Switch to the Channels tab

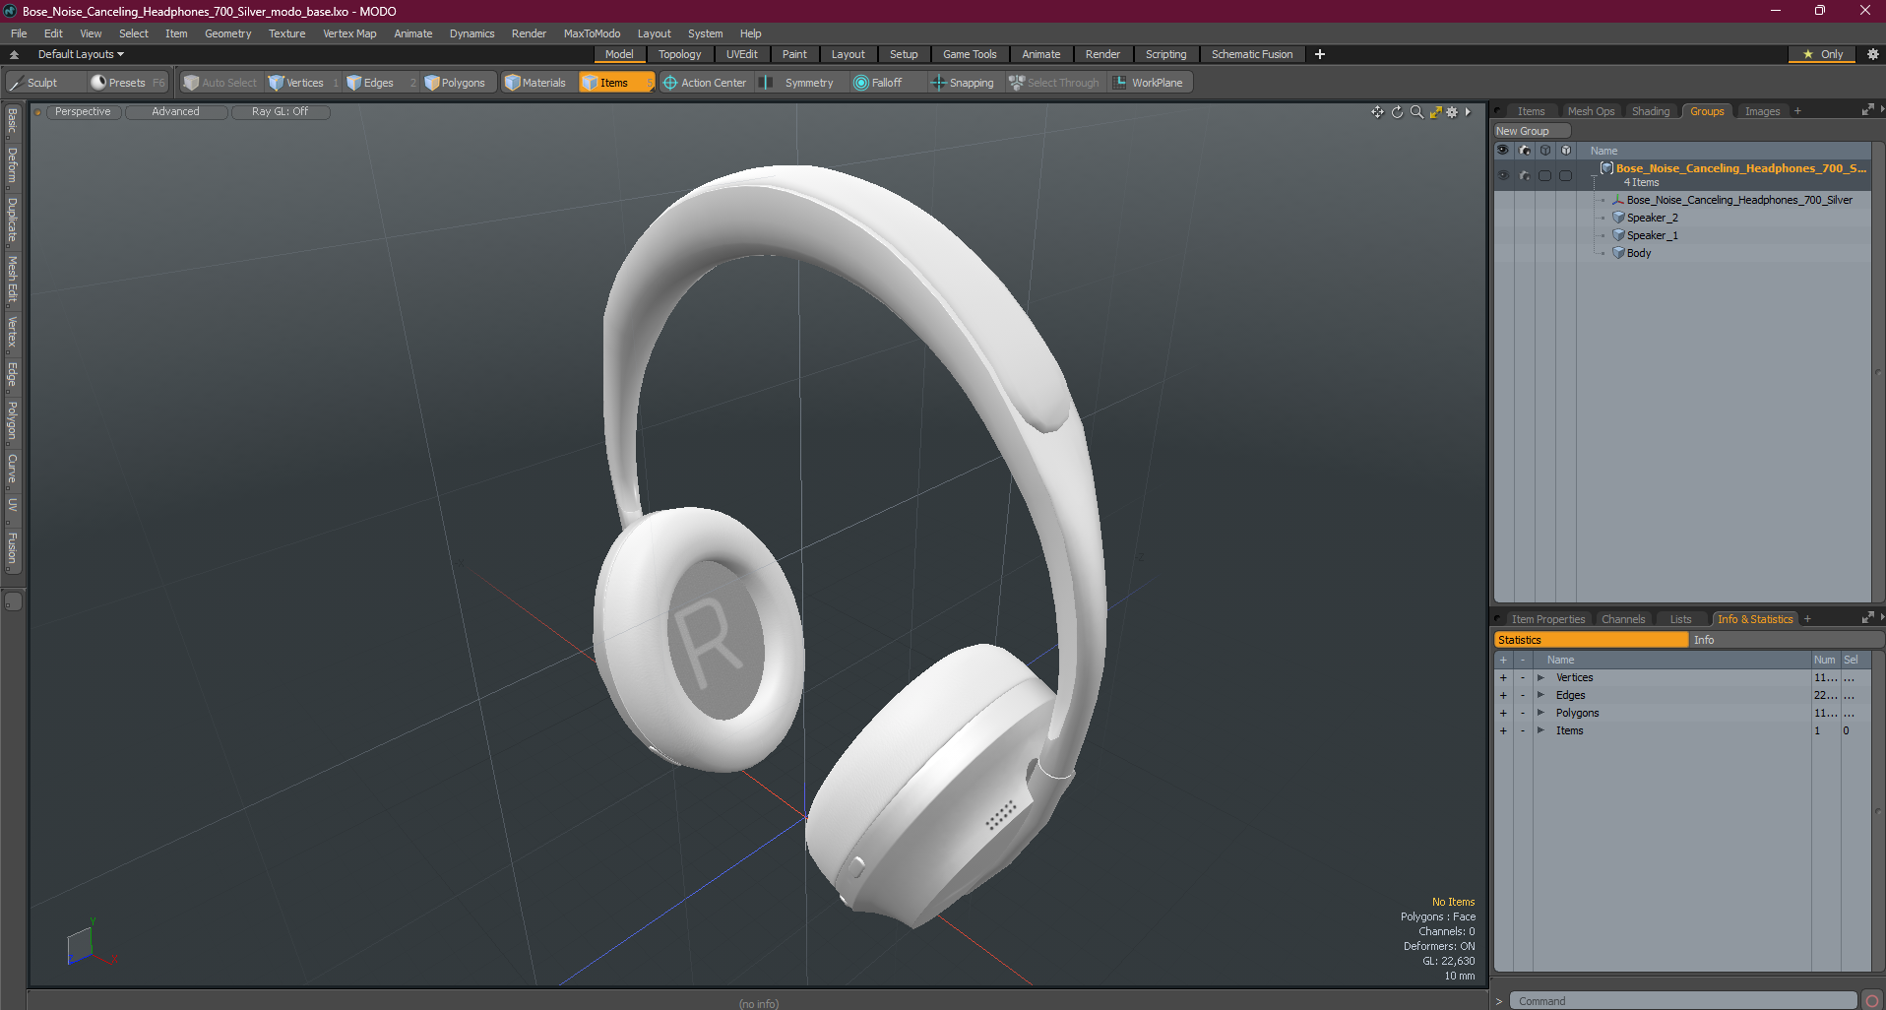pyautogui.click(x=1622, y=619)
